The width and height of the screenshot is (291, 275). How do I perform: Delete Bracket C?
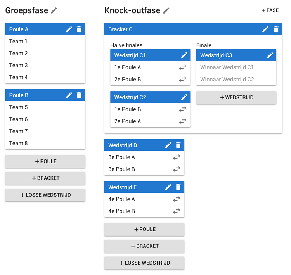pyautogui.click(x=276, y=29)
